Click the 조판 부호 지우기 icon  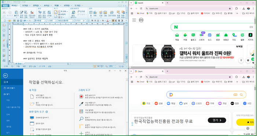coord(32,12)
